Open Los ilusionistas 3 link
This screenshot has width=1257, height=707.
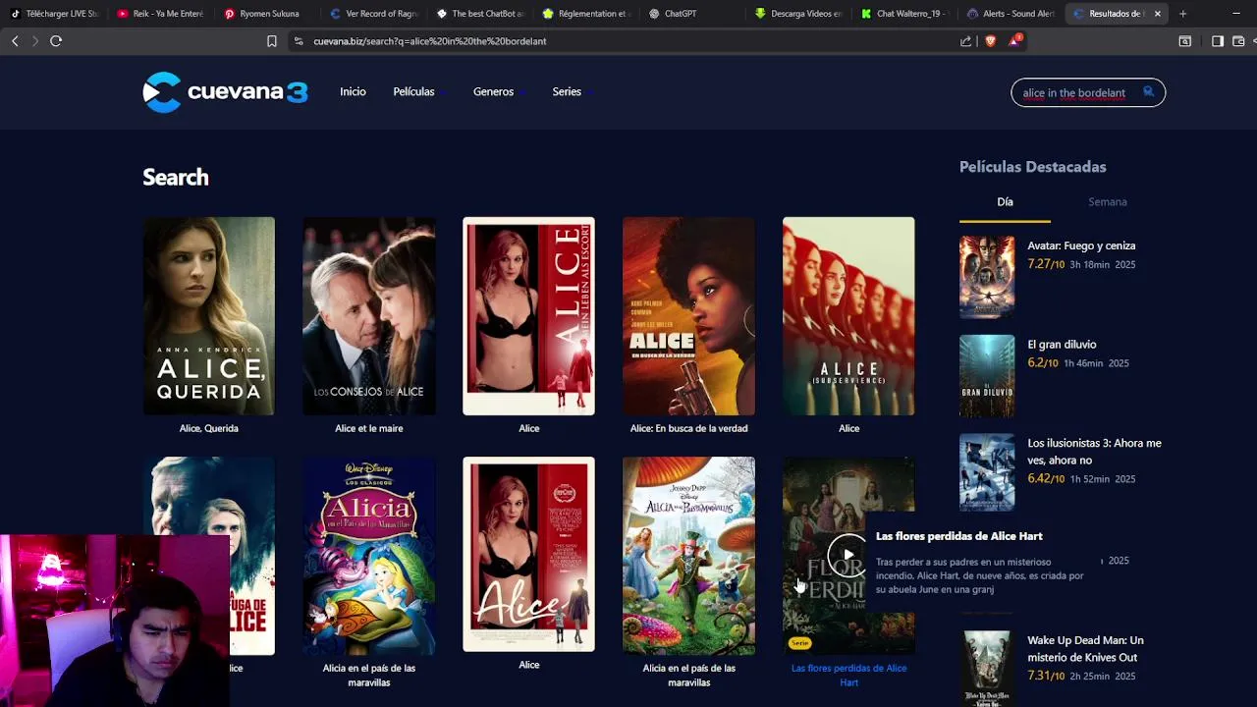1094,452
